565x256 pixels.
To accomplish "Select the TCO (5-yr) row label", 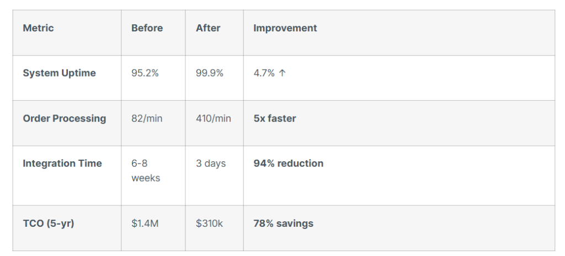I will pos(48,224).
